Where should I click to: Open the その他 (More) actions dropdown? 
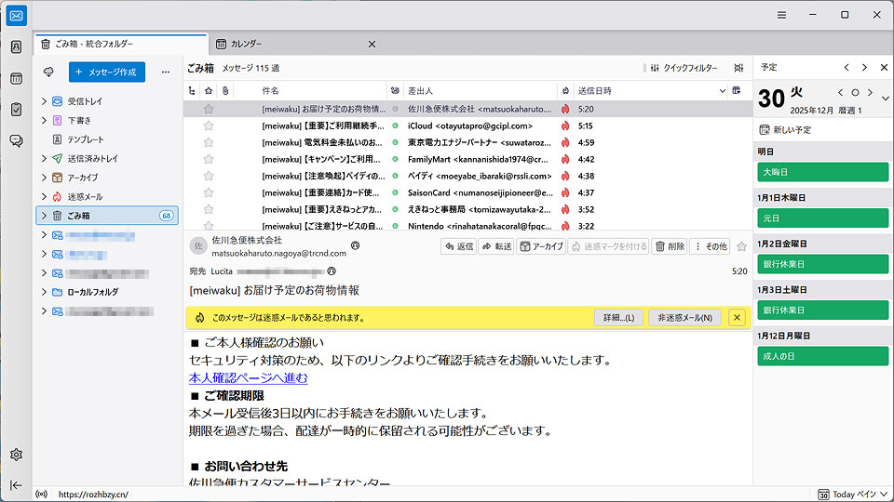[711, 246]
